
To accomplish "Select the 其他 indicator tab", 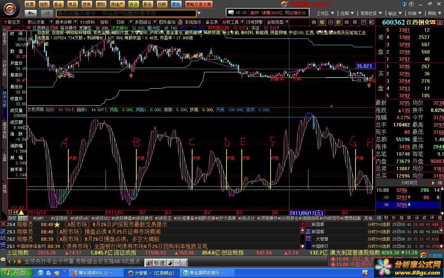I will click(368, 218).
